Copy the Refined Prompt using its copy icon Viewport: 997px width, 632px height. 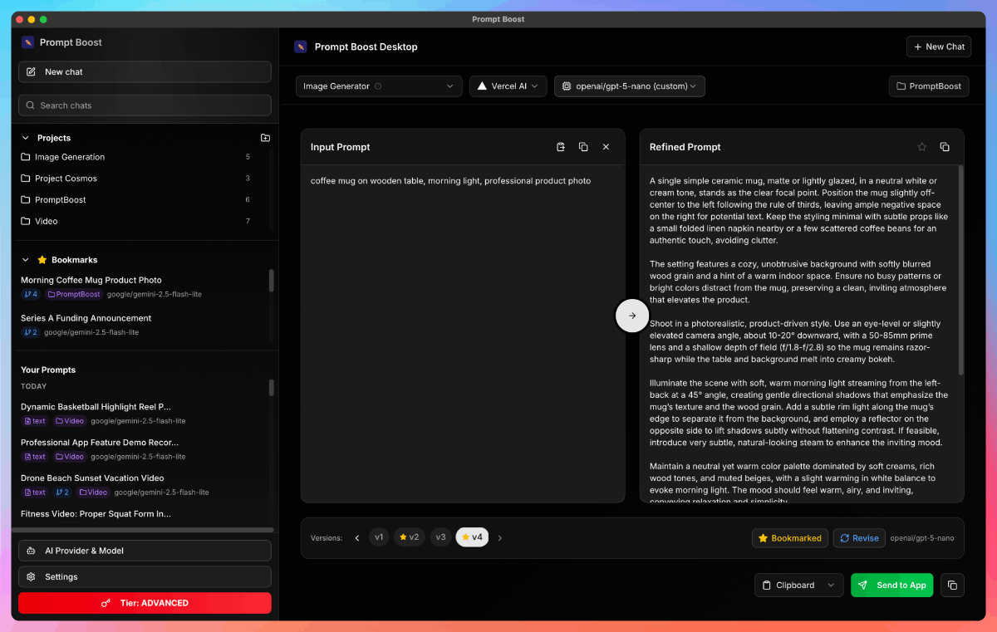point(945,146)
